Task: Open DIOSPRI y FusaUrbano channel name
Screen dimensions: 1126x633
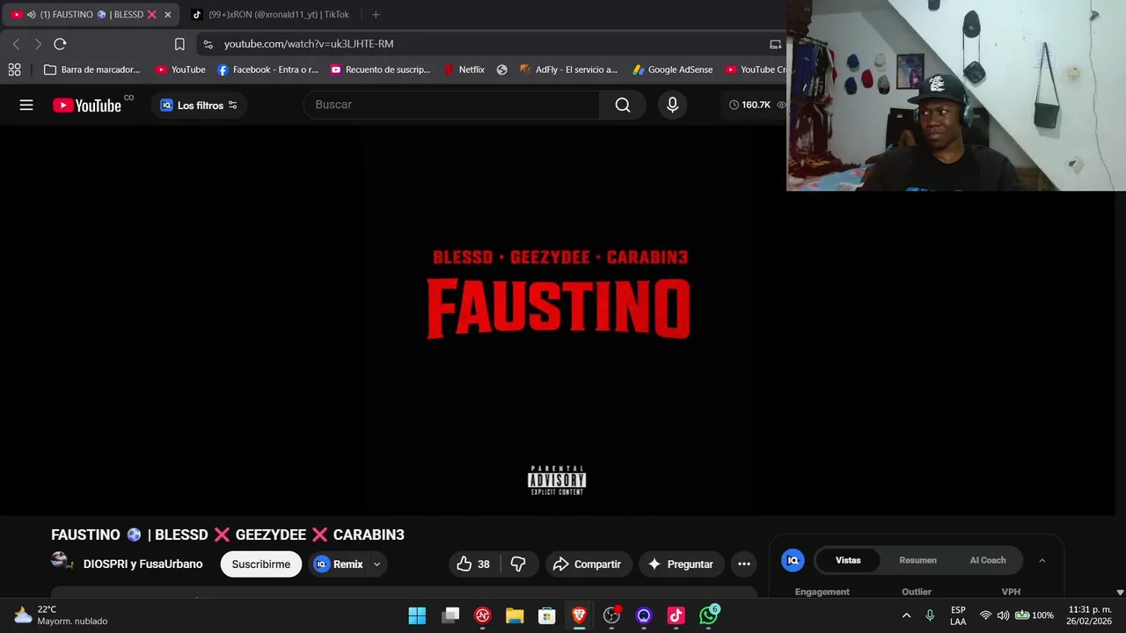Action: (143, 564)
